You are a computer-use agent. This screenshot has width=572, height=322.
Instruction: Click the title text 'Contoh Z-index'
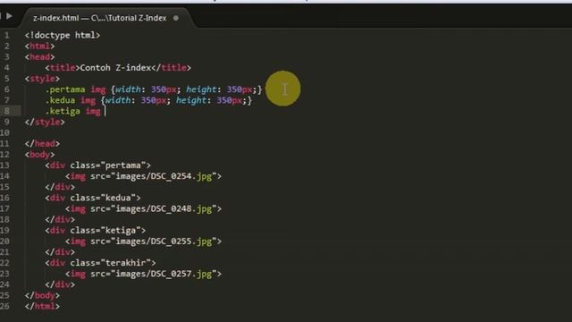115,68
